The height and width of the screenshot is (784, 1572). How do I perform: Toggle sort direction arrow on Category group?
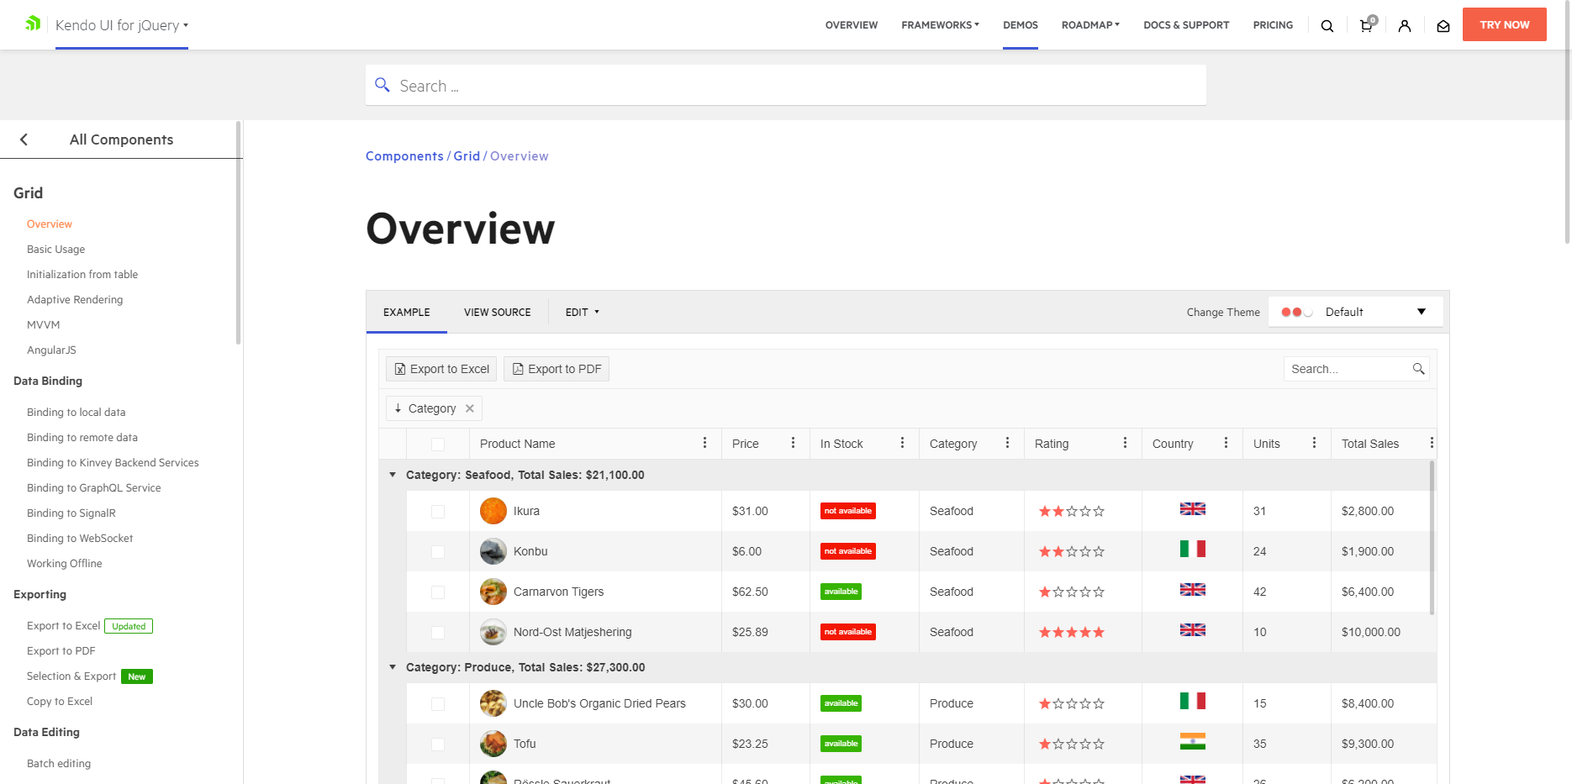398,408
